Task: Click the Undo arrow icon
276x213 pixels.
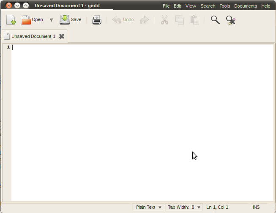Action: [x=117, y=20]
